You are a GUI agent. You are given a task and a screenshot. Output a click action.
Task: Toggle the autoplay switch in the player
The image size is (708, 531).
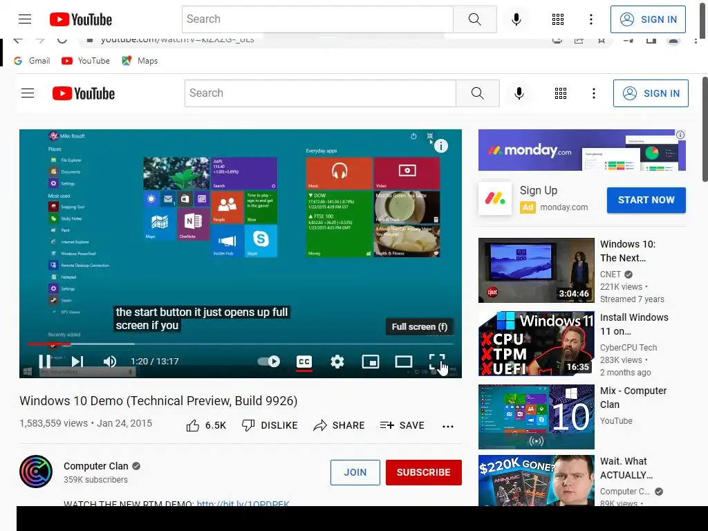[x=269, y=361]
